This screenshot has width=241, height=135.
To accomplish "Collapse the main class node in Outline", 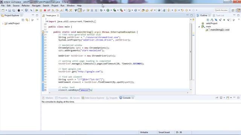I will [x=199, y=27].
